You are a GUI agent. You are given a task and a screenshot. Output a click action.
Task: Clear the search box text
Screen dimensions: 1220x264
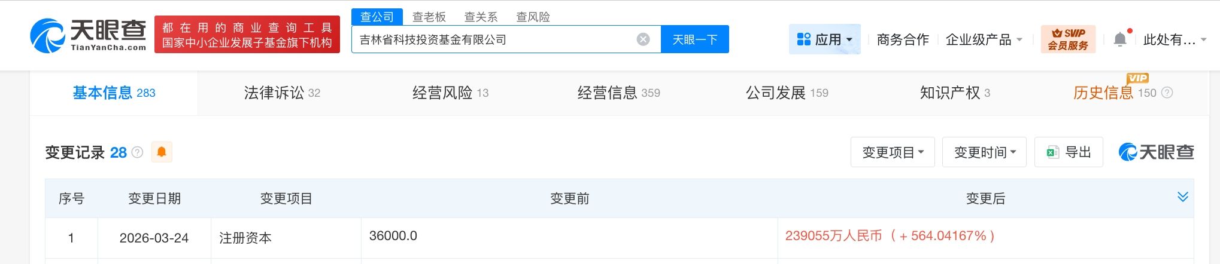coord(643,39)
